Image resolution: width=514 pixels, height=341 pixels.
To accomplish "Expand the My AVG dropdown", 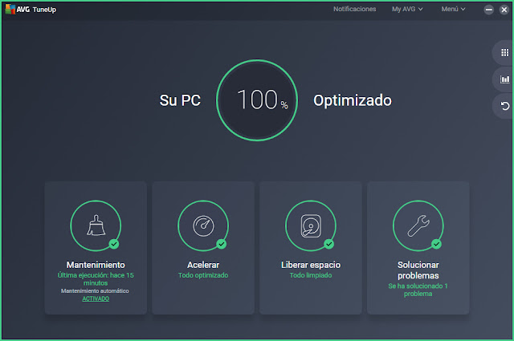I will (407, 9).
